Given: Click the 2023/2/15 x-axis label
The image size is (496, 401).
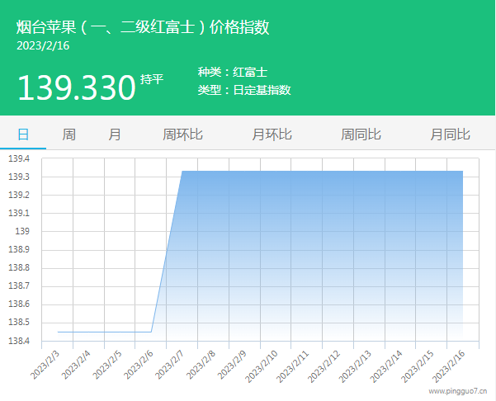Looking at the screenshot, I should point(418,366).
